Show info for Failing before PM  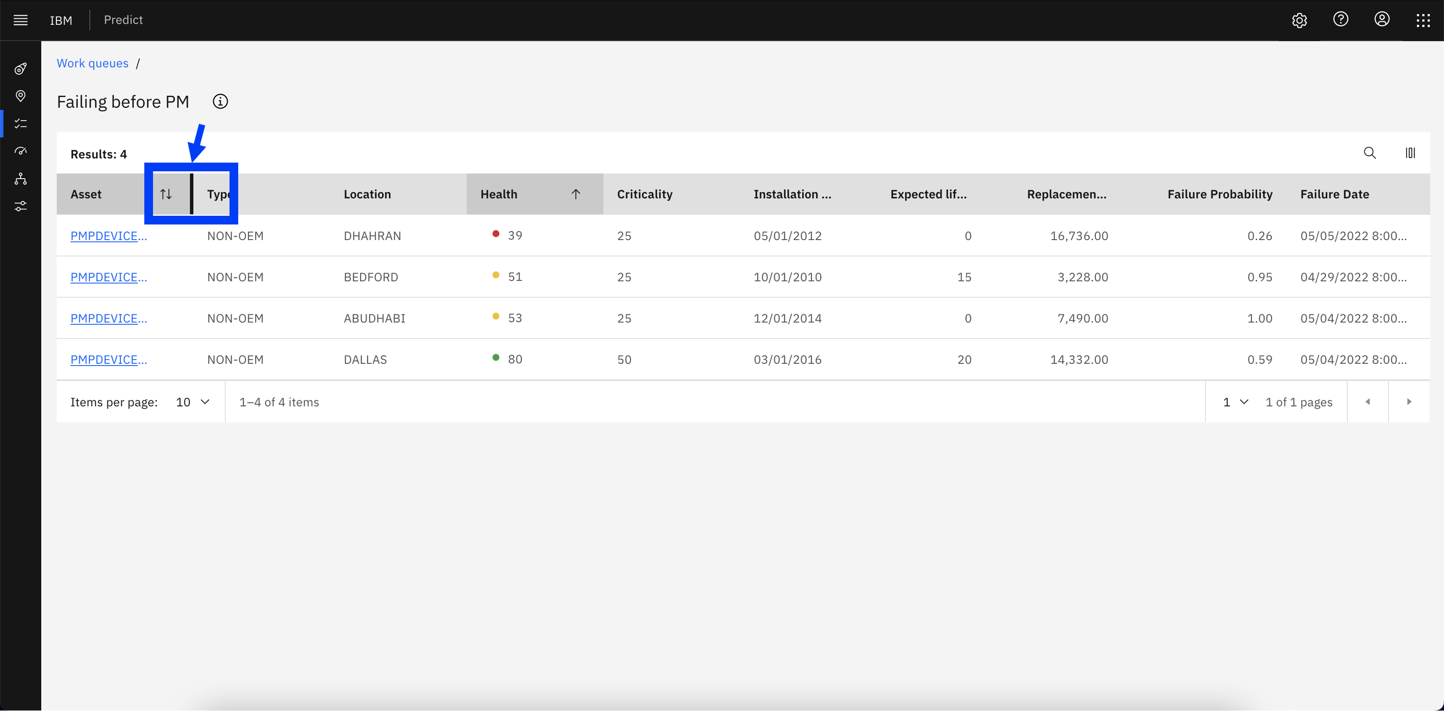(x=220, y=102)
